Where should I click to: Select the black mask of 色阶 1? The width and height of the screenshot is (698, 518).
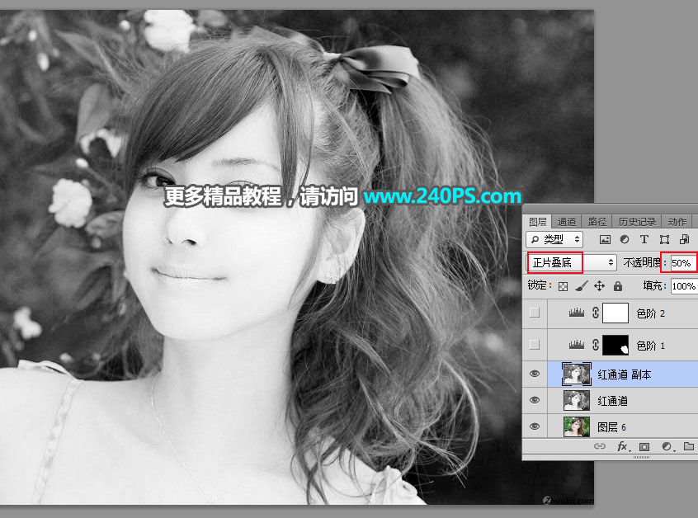pos(615,345)
